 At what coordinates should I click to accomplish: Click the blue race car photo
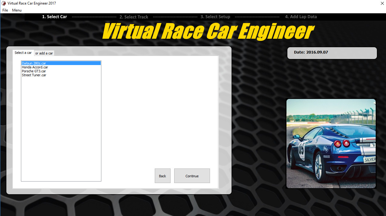pyautogui.click(x=331, y=143)
